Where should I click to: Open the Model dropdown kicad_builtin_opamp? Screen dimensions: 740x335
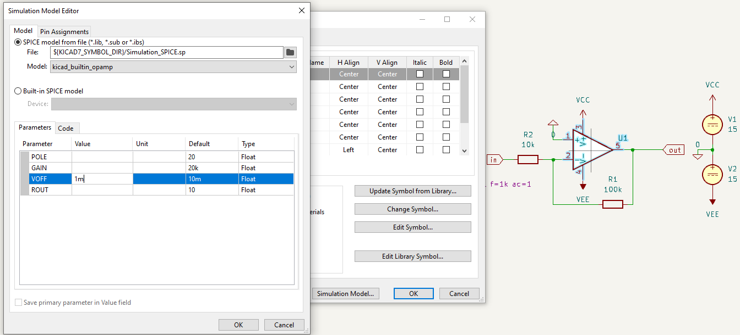point(173,66)
